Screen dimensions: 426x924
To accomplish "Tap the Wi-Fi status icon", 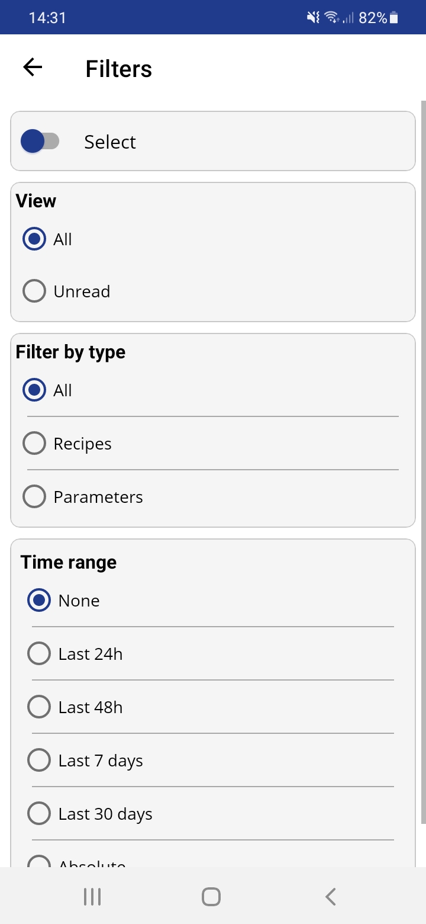I will point(332,18).
